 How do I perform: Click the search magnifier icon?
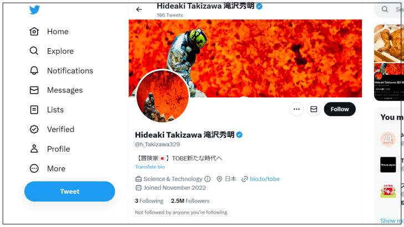click(x=385, y=9)
